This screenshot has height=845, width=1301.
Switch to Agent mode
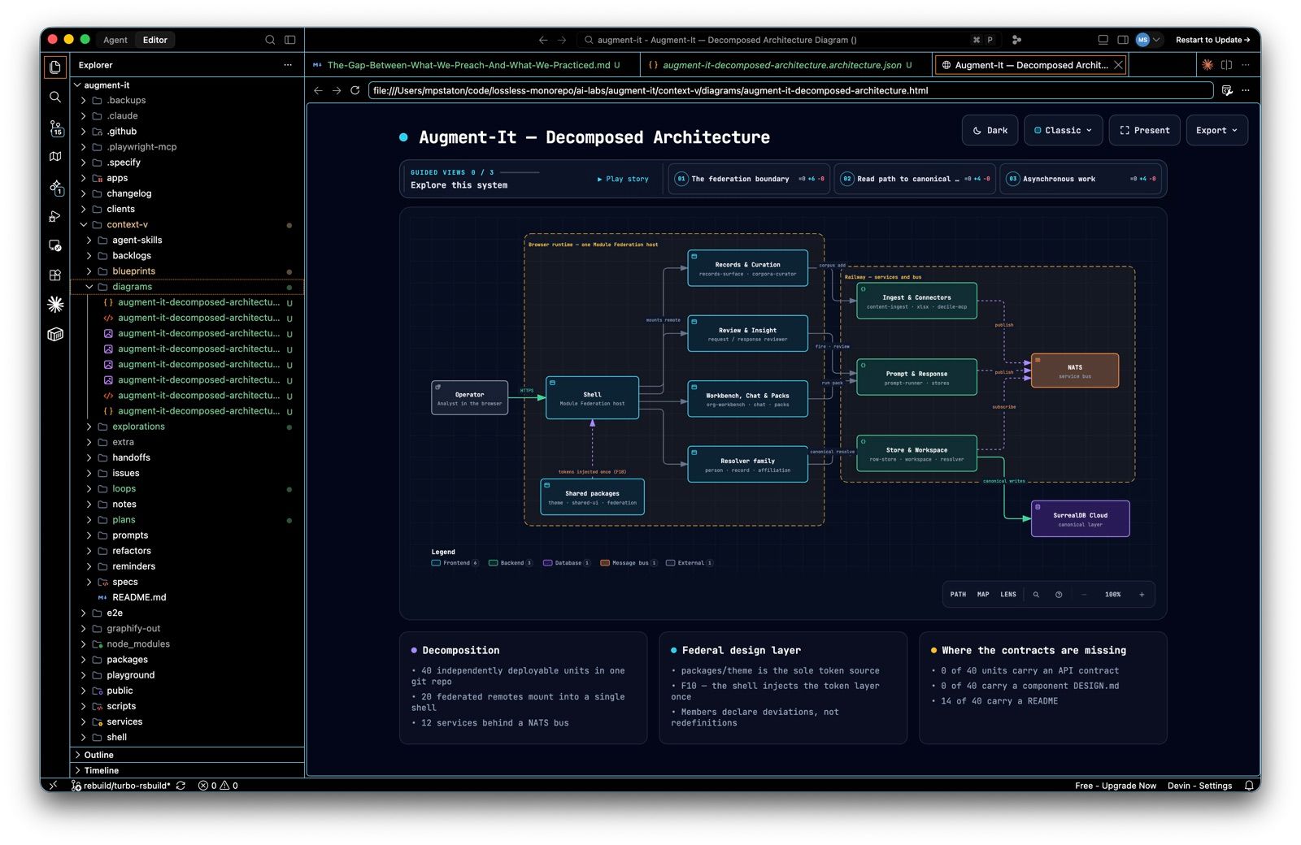pos(115,40)
